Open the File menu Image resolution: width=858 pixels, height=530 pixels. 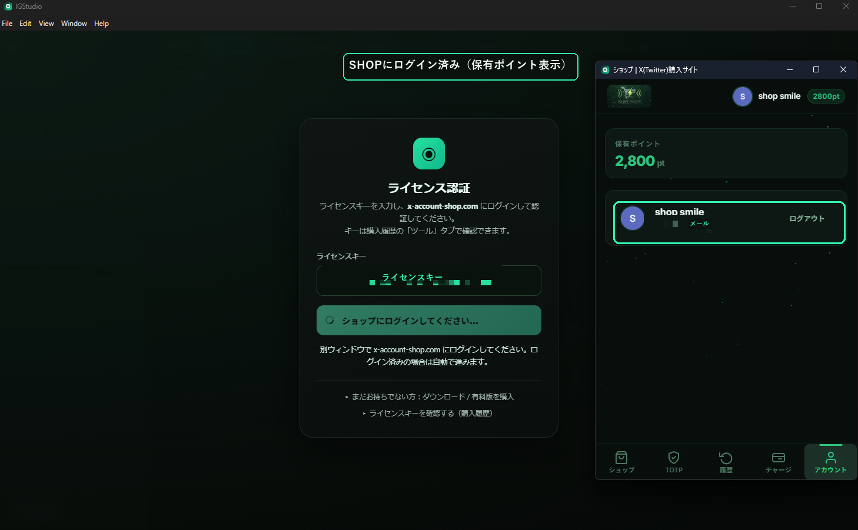click(x=7, y=24)
